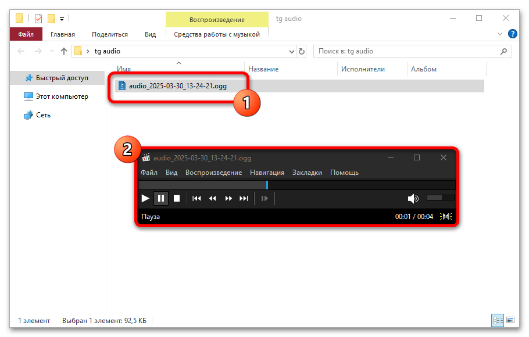
Task: Open Этот компьютер in the navigation pane
Action: 56,96
